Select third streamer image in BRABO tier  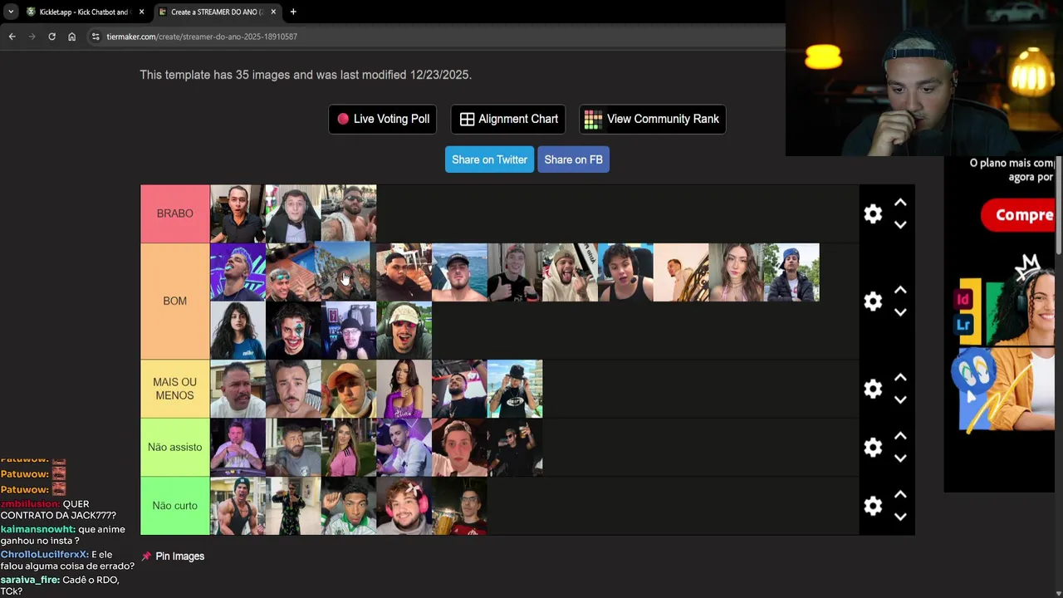coord(349,213)
